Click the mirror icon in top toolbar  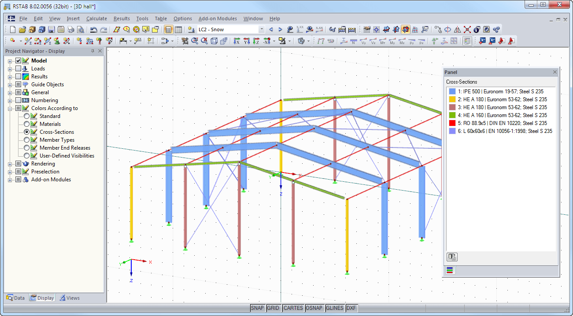457,29
